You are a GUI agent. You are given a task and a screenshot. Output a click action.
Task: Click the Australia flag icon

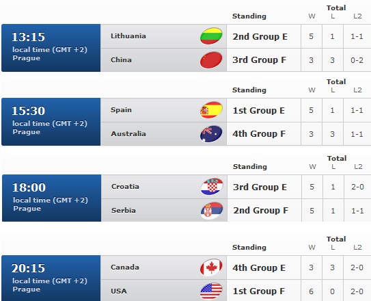click(211, 134)
